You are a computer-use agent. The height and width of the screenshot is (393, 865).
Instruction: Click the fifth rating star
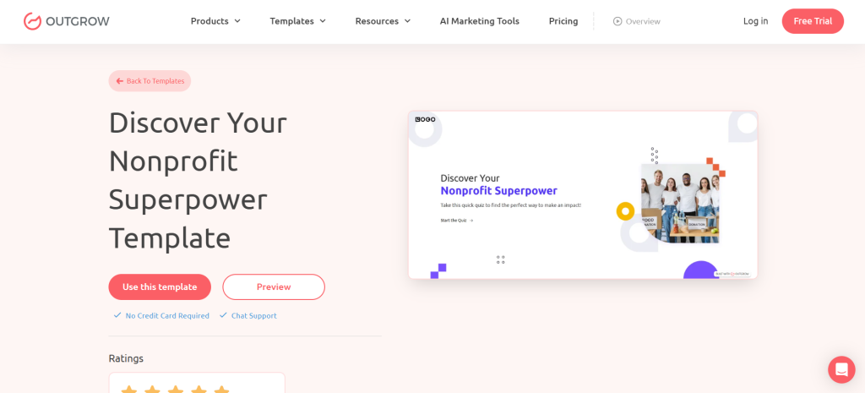click(x=221, y=389)
